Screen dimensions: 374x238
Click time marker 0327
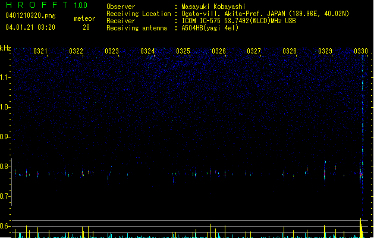(x=254, y=51)
